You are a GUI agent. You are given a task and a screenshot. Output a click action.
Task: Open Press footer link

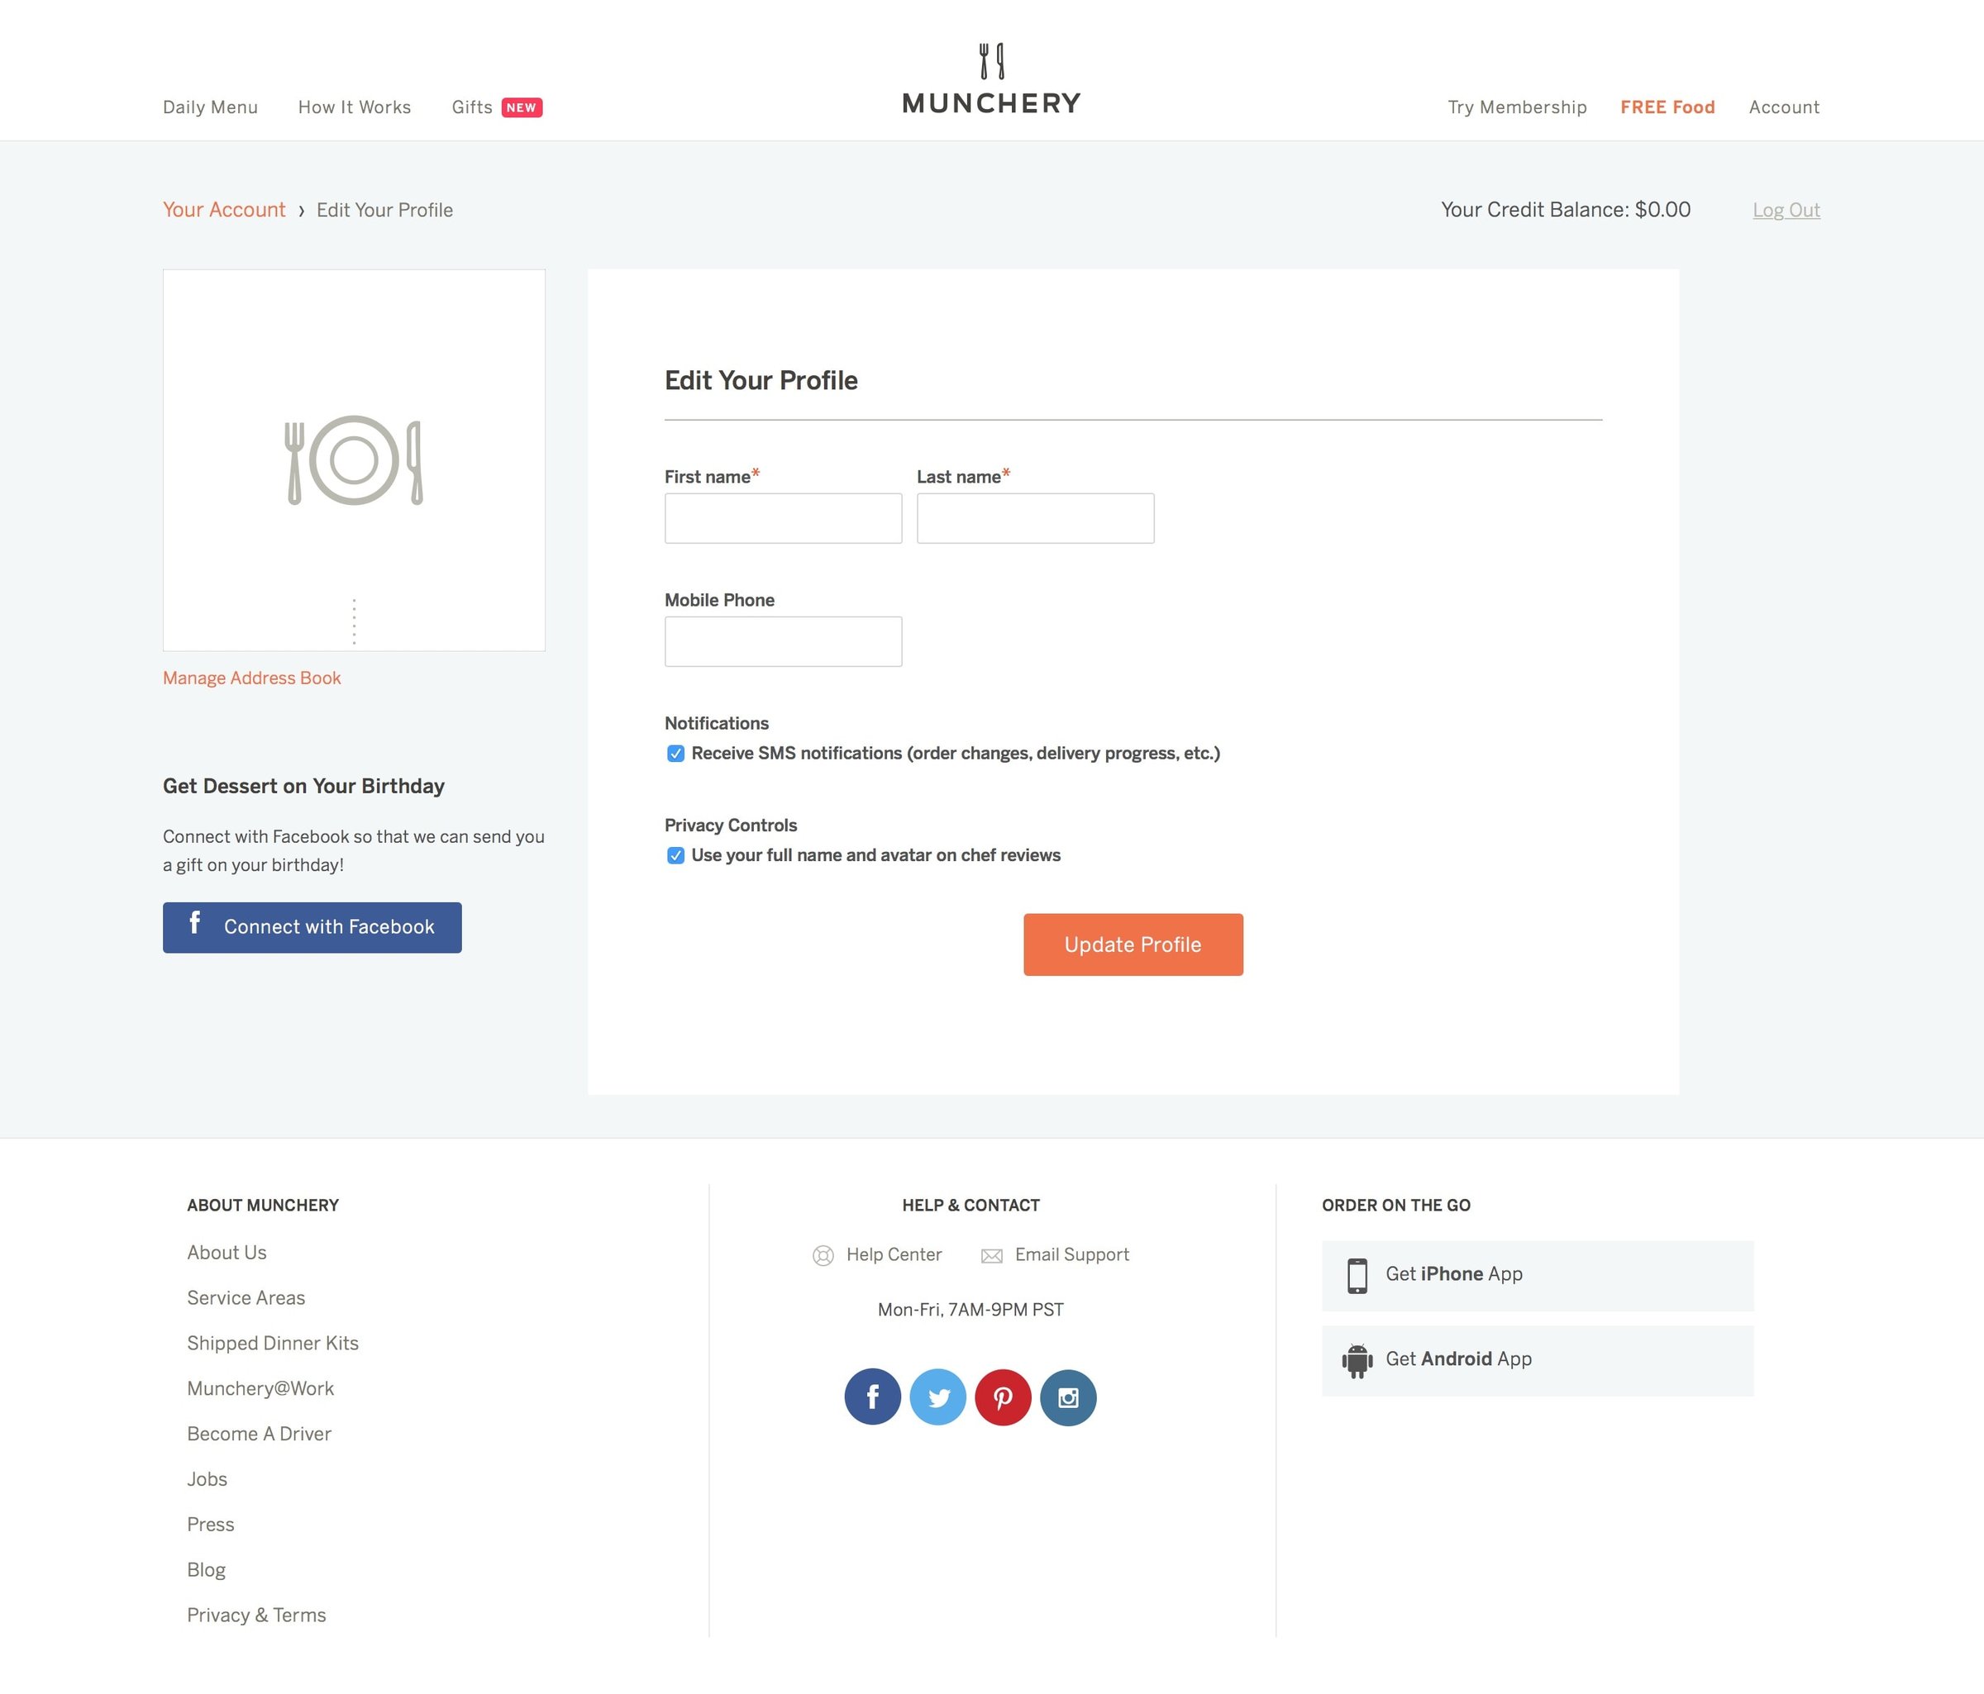(211, 1525)
